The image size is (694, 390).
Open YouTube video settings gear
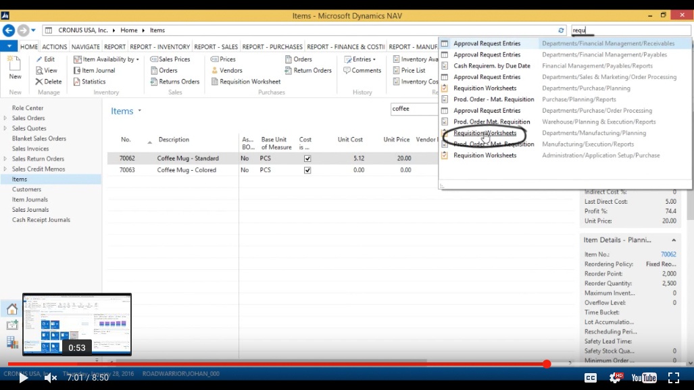616,378
